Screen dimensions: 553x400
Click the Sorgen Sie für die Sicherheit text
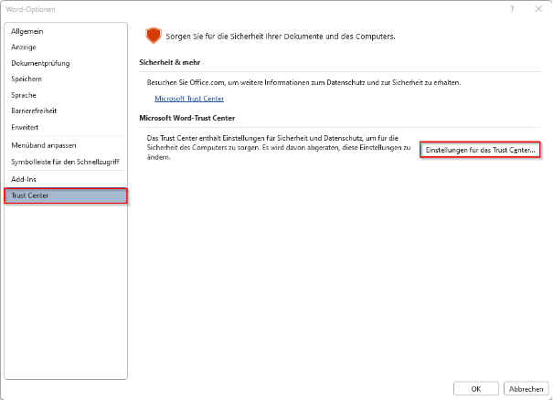click(281, 37)
